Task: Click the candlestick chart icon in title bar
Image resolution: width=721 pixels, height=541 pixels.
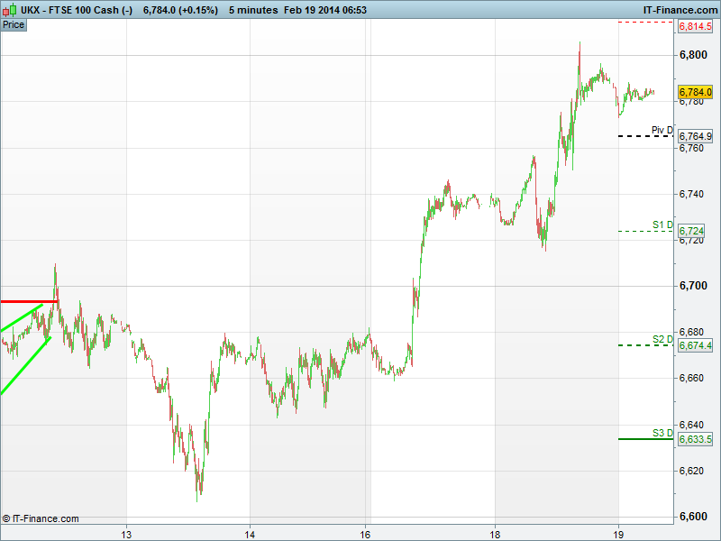Action: [x=9, y=9]
